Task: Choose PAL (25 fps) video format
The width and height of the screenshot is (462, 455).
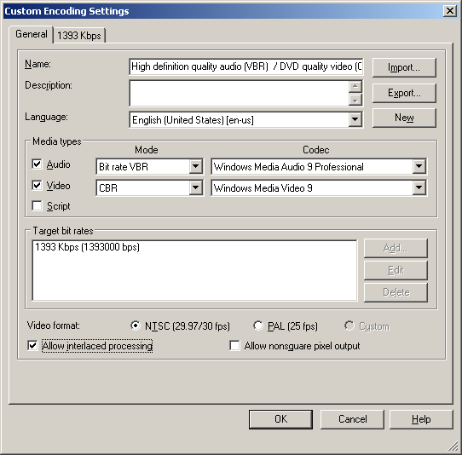Action: coord(257,325)
